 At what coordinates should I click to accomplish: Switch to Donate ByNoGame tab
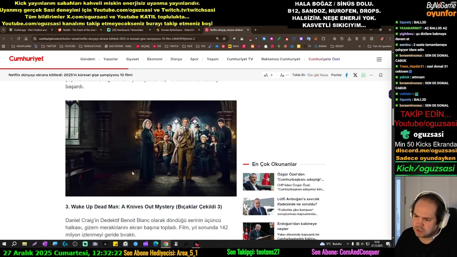click(x=177, y=30)
